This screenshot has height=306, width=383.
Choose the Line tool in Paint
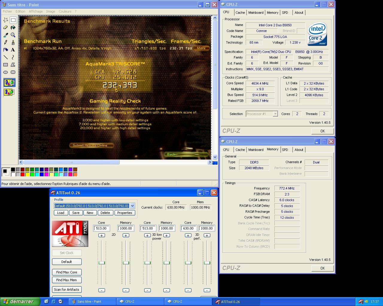6,57
